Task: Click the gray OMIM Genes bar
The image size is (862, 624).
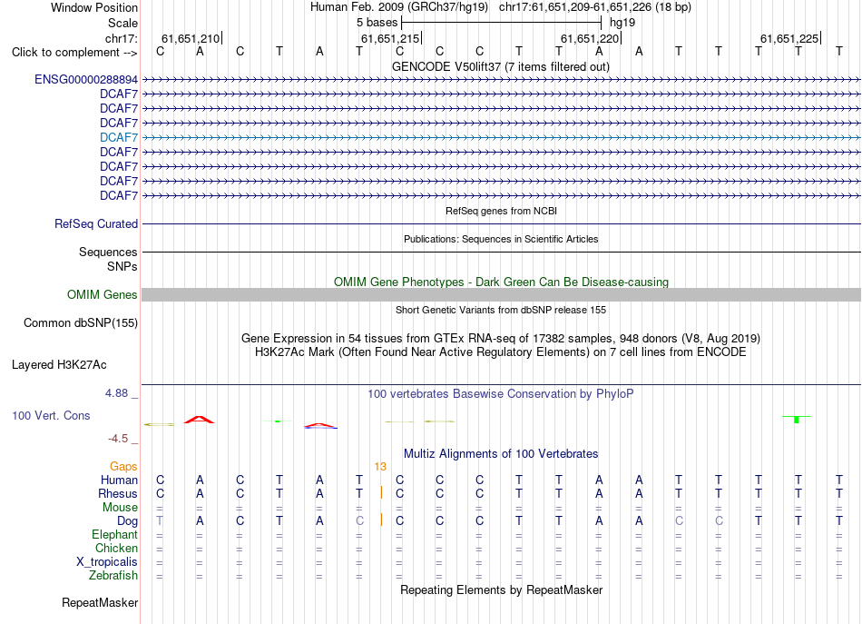Action: (x=501, y=295)
